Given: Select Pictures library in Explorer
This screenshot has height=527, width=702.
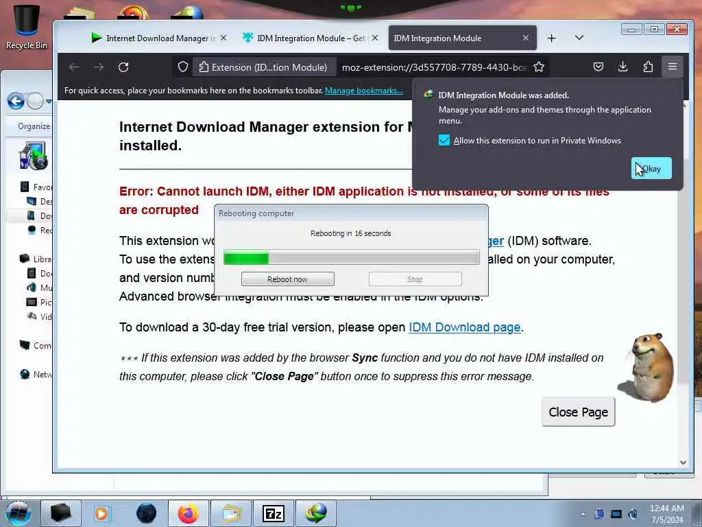Looking at the screenshot, I should [x=39, y=302].
